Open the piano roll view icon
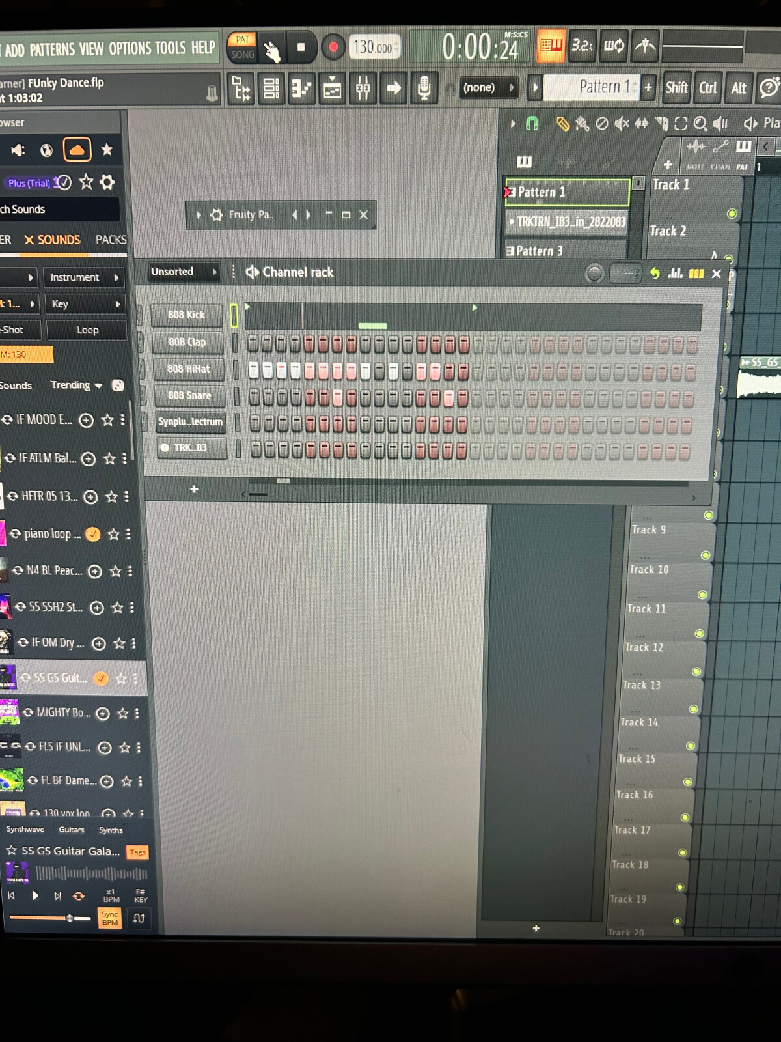Screen dimensions: 781x1042 [301, 88]
